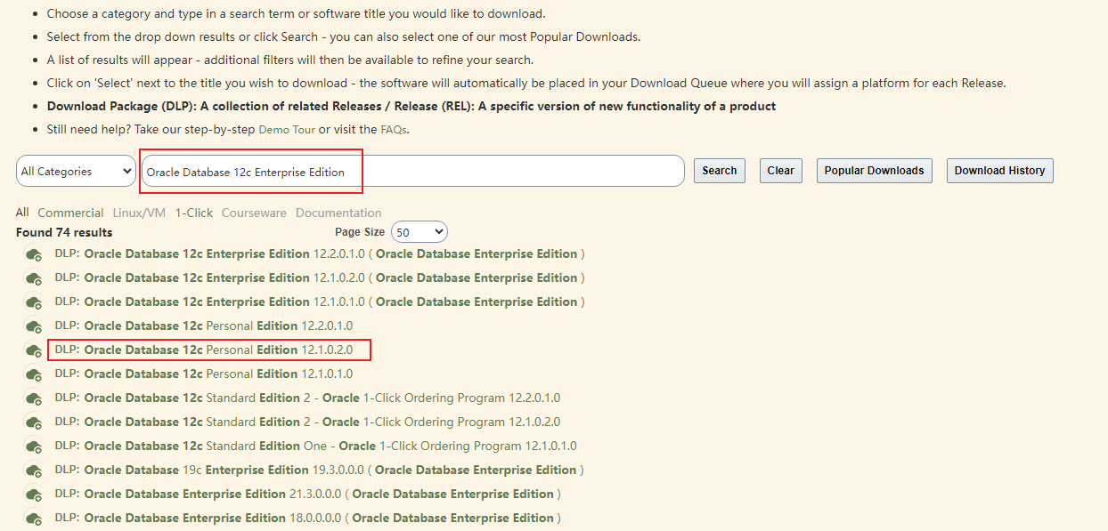Click download icon beside Standard Edition 2 12.1.0.2.0
Screen dimensions: 1108x531
(x=35, y=422)
